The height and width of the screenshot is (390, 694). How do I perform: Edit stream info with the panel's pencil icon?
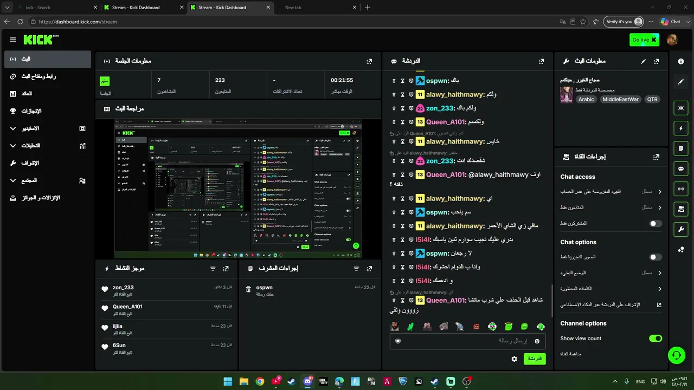pyautogui.click(x=644, y=61)
